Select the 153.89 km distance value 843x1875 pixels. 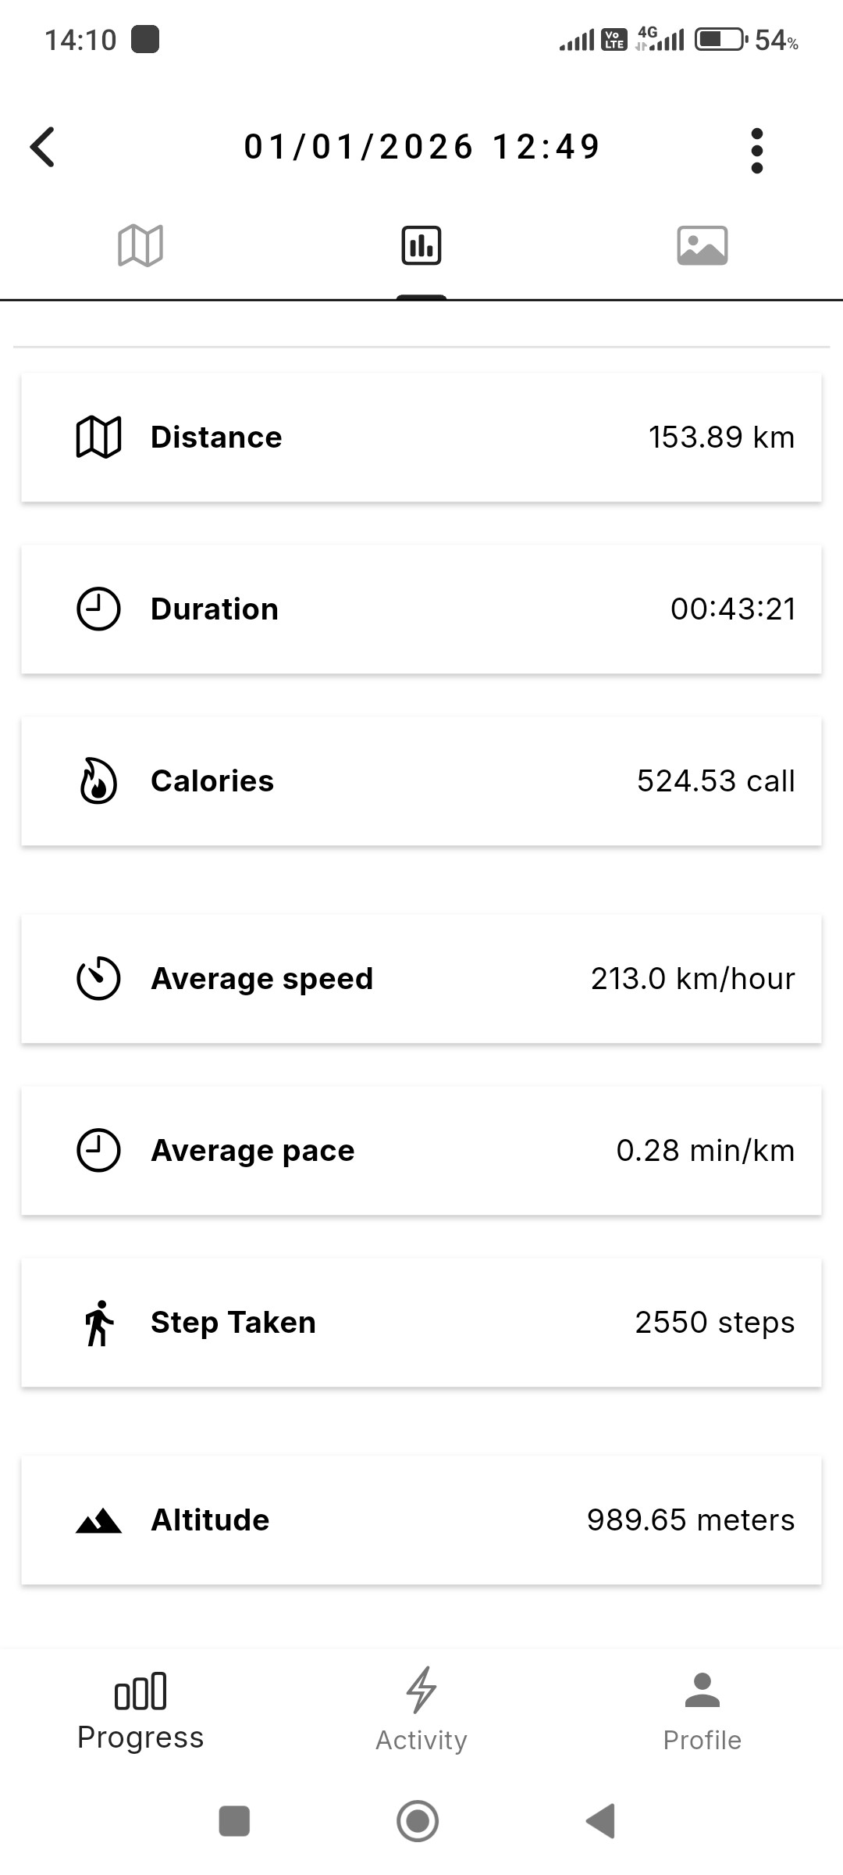point(721,437)
